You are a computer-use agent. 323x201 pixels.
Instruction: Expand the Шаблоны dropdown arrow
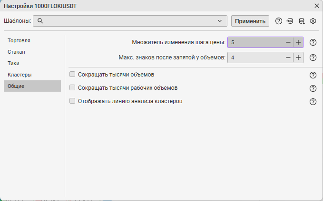pos(220,21)
